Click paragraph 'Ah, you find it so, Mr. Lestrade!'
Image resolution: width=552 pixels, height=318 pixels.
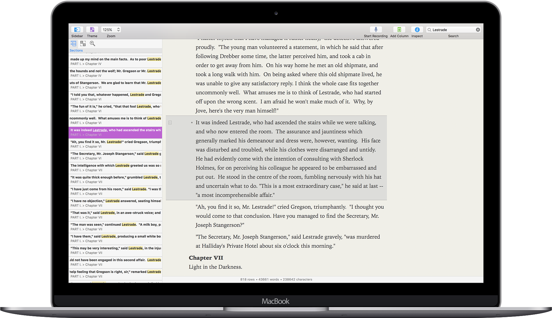tap(290, 216)
